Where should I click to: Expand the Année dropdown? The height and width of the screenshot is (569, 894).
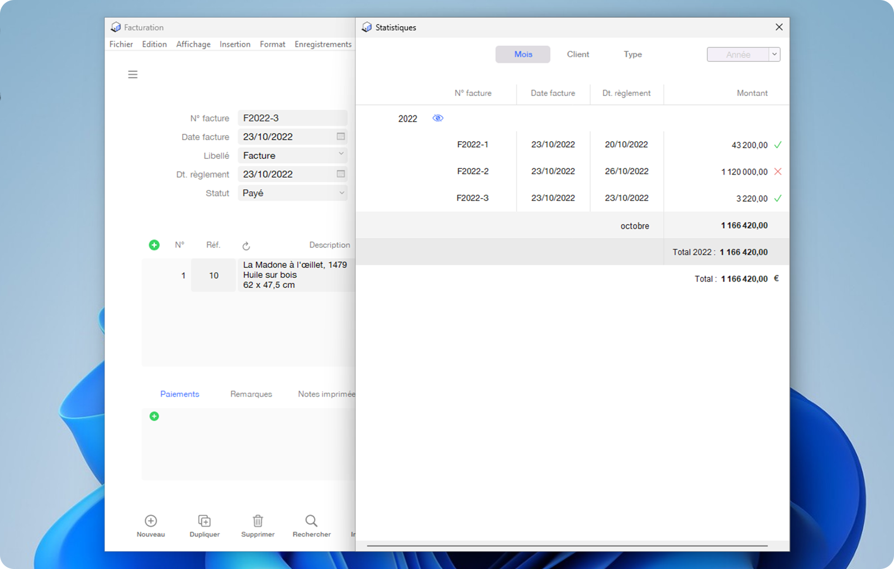pos(774,55)
